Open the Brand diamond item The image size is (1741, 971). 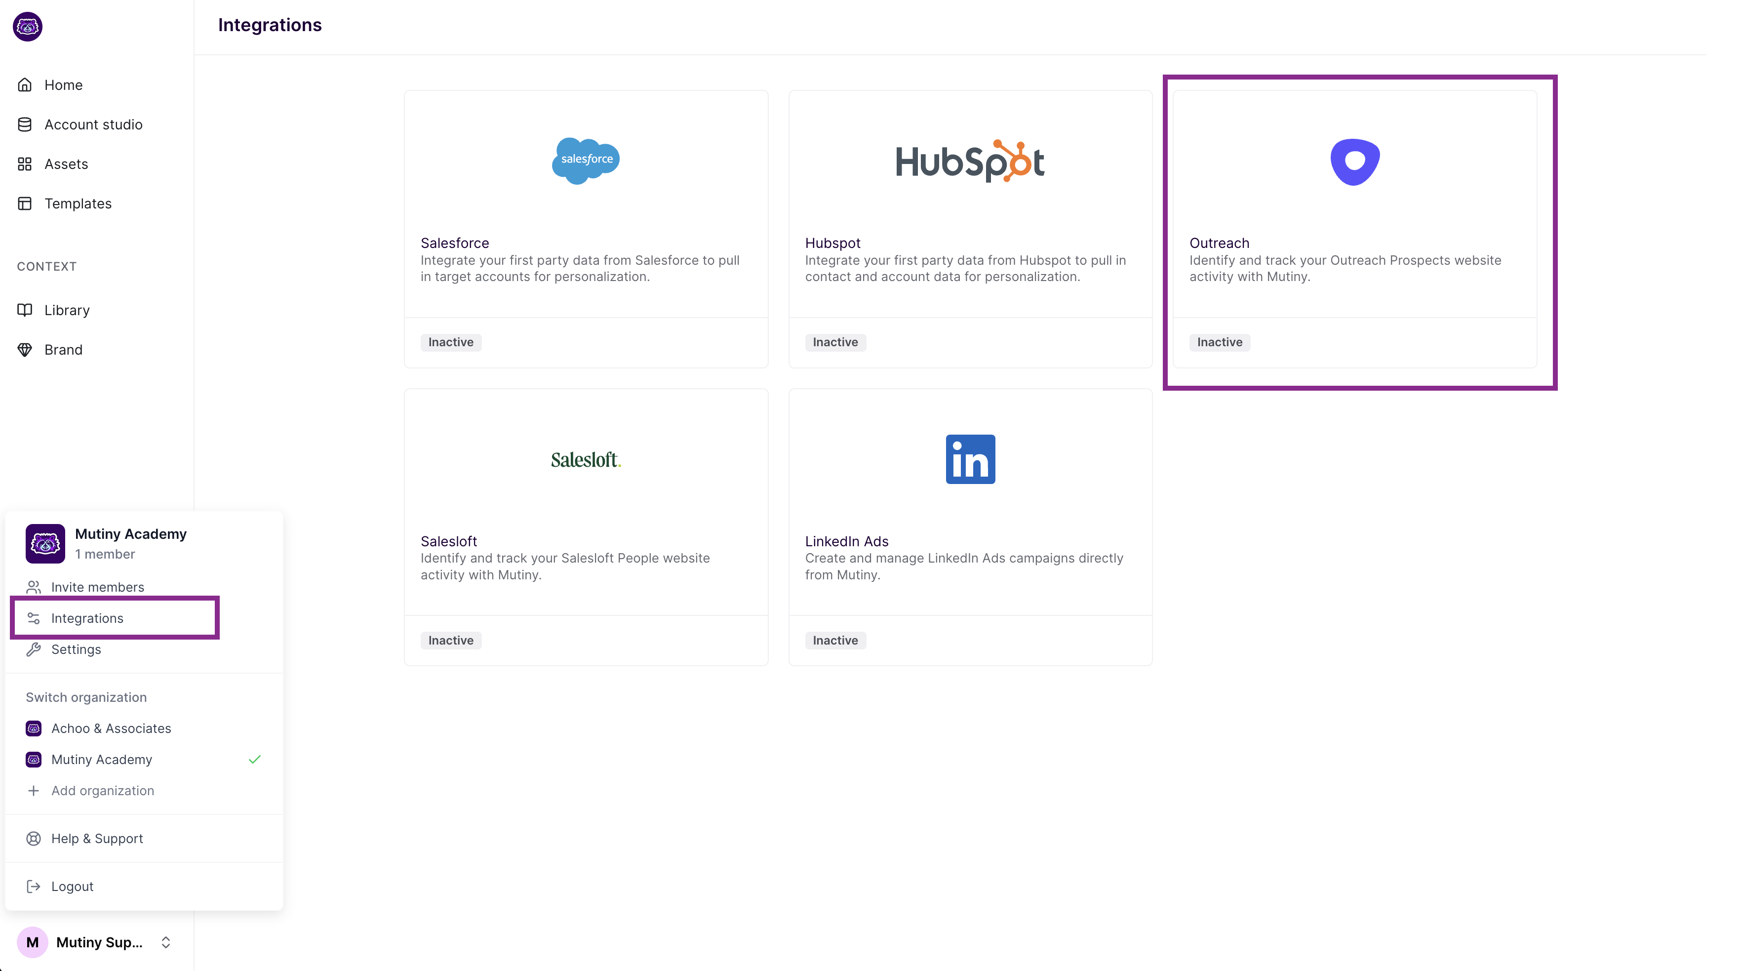(x=63, y=350)
